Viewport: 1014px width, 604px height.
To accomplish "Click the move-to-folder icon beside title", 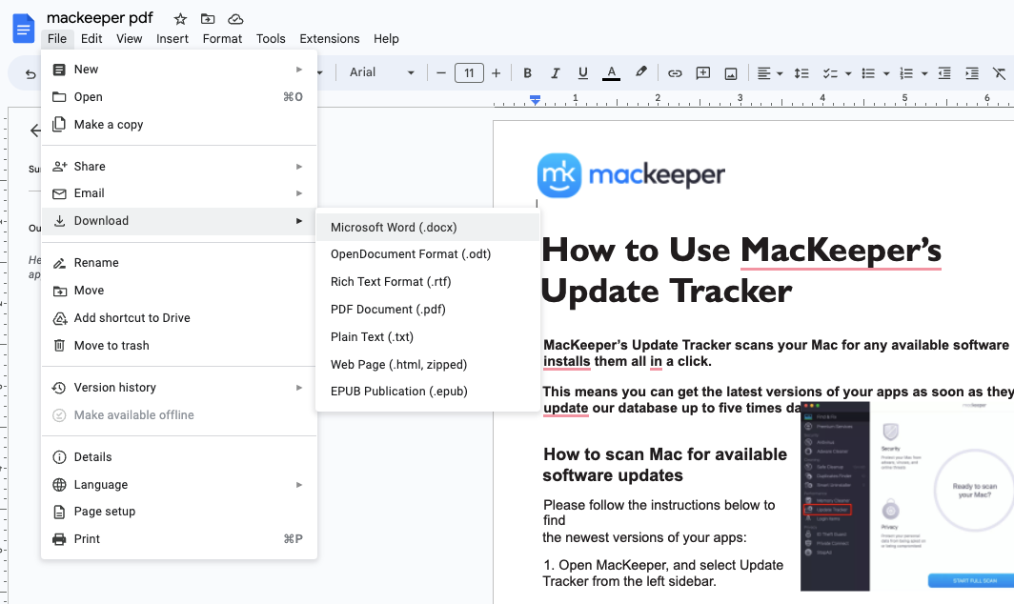I will (208, 19).
